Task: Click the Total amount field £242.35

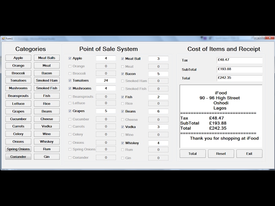Action: click(240, 78)
